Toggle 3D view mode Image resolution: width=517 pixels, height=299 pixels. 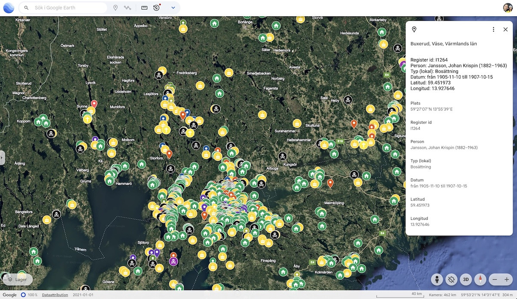coord(466,279)
